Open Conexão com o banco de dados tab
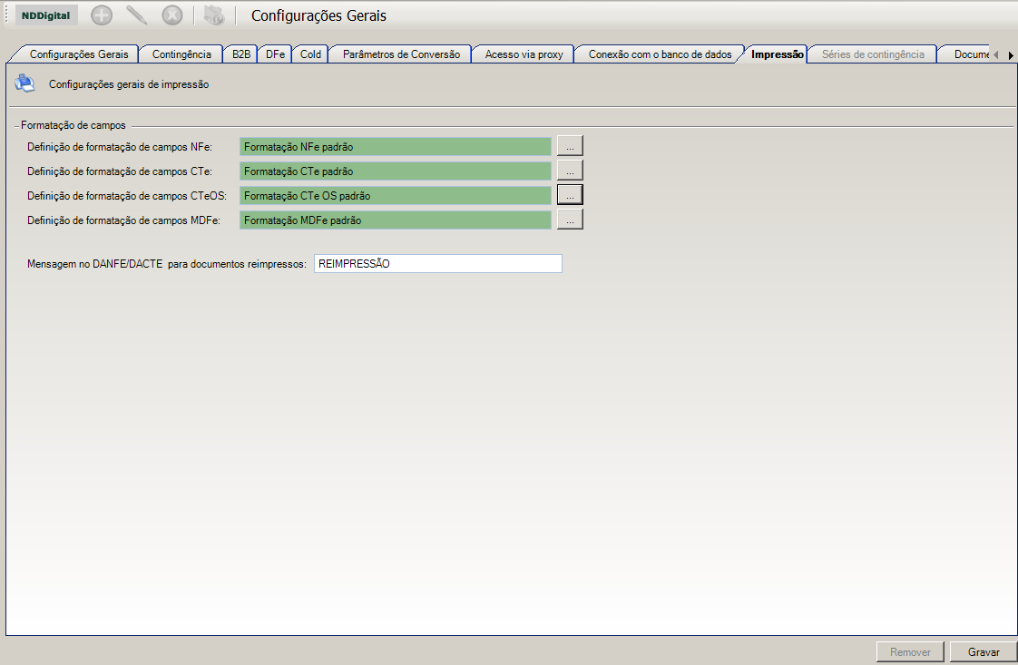The image size is (1018, 665). tap(660, 54)
